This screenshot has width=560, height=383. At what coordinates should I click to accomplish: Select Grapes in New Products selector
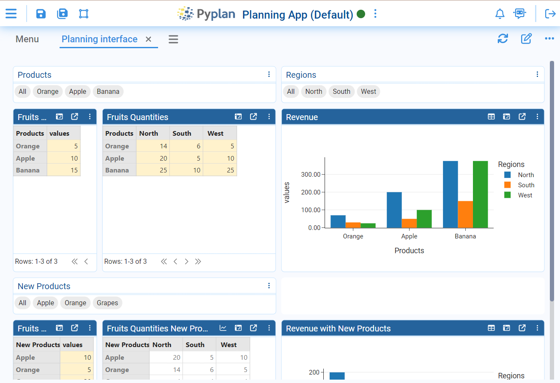point(107,303)
